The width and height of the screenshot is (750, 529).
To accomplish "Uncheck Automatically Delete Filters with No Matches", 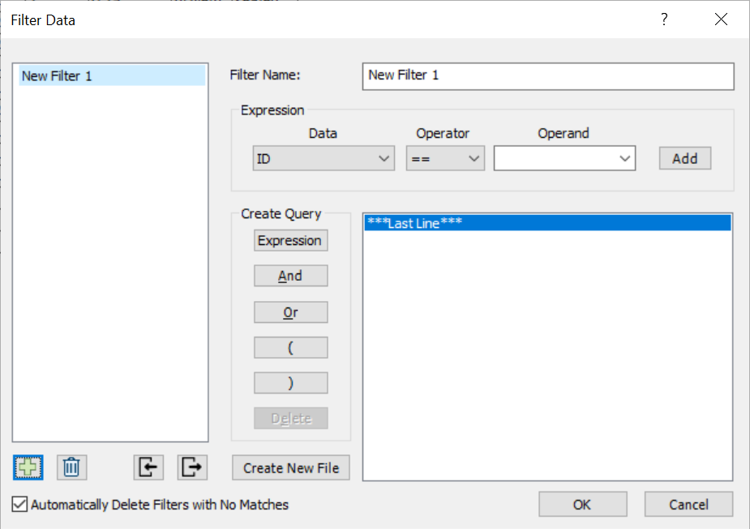I will pos(18,505).
